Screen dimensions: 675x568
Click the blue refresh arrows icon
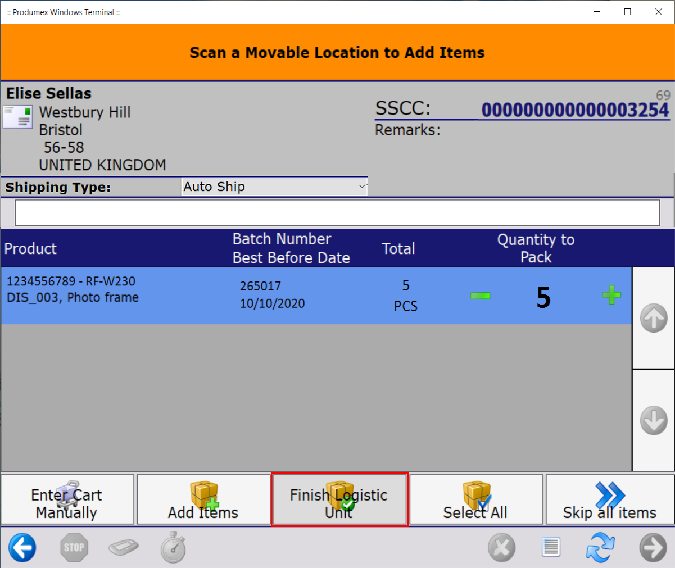pos(600,547)
